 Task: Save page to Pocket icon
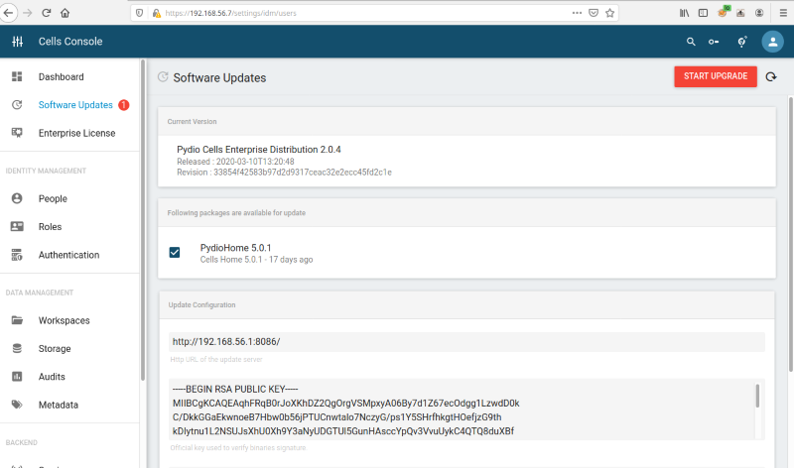594,13
